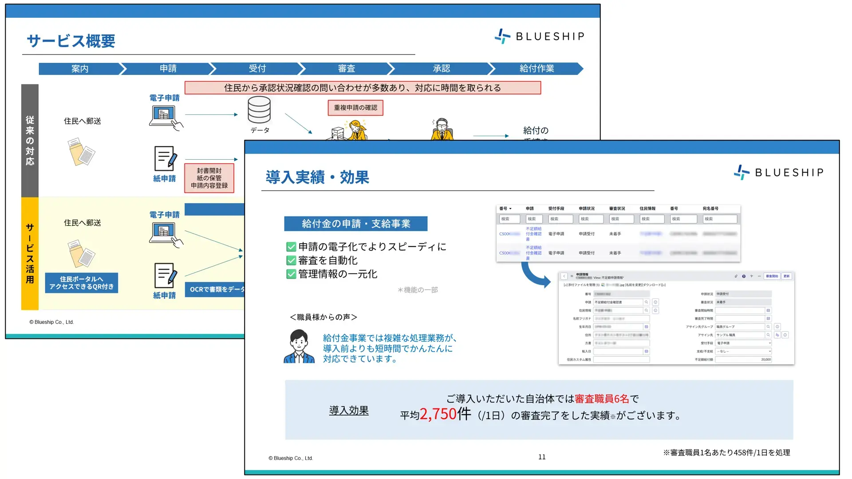The height and width of the screenshot is (479, 852).
Task: Open the 受付手段 dropdown showing 電子申請
Action: 743,343
